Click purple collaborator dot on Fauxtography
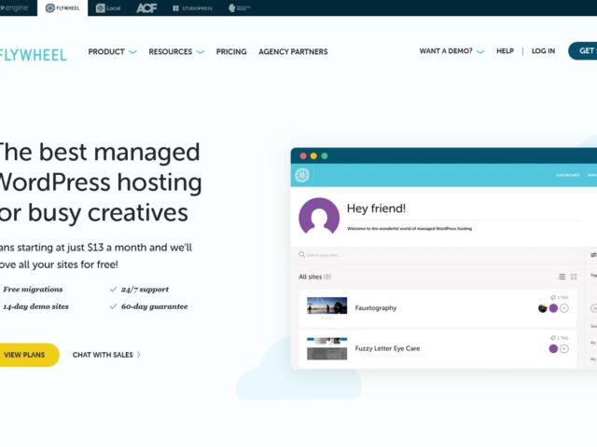597x447 pixels. click(x=553, y=308)
